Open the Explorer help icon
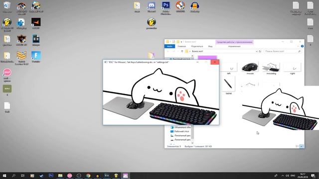Viewport: 319px width, 179px height. coord(302,46)
